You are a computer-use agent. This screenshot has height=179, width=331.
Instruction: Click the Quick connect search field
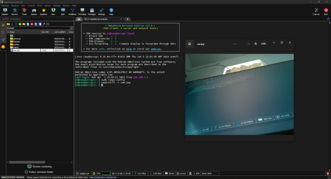(x=35, y=19)
